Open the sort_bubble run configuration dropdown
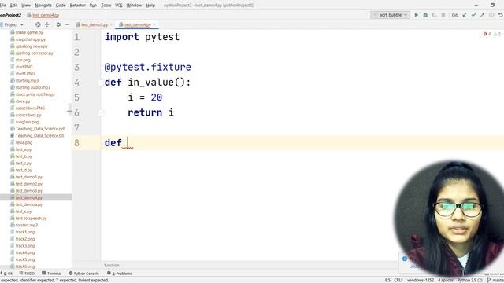 tap(391, 15)
